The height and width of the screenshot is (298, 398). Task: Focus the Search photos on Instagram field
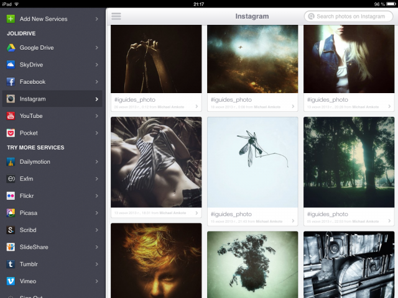tap(348, 17)
